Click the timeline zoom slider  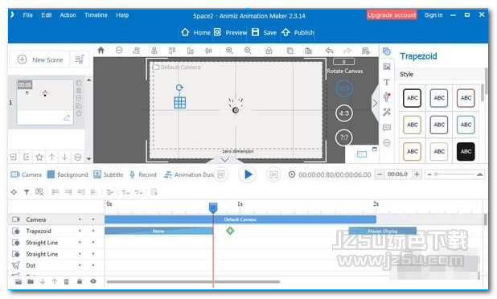[x=454, y=174]
